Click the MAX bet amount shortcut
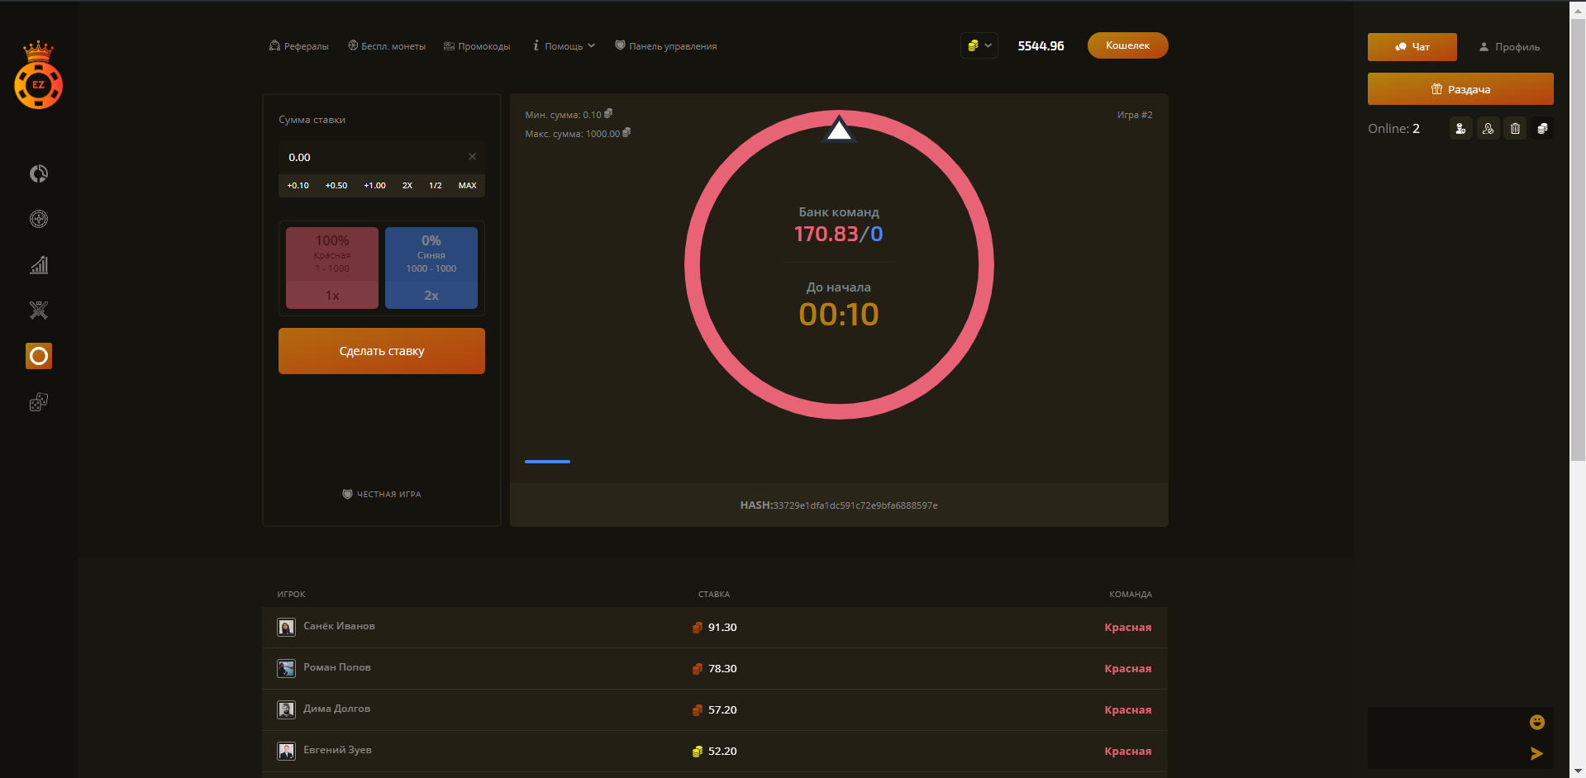The image size is (1586, 778). pos(467,186)
